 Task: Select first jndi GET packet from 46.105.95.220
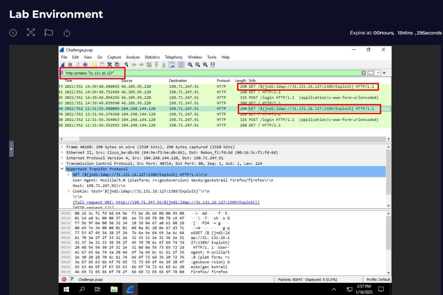click(225, 87)
